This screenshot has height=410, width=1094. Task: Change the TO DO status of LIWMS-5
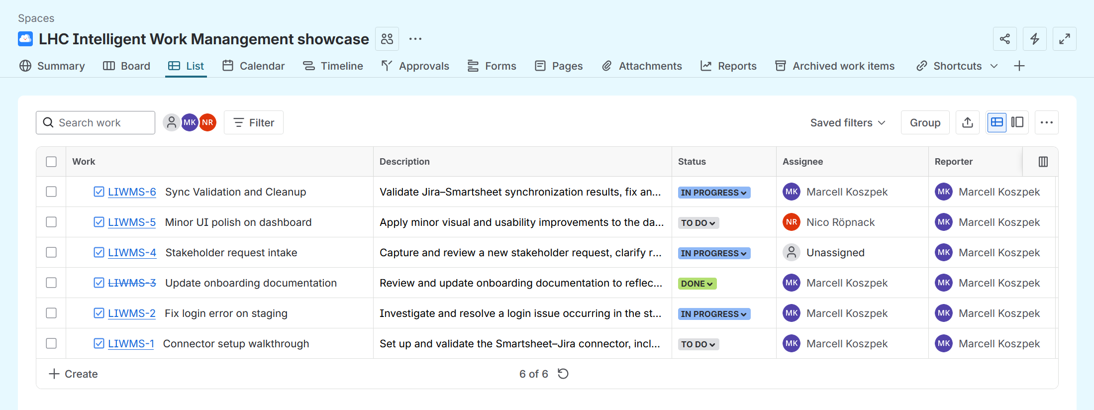(x=698, y=223)
